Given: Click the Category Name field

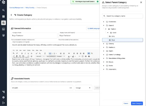Looking at the screenshot, I should pos(34,36).
